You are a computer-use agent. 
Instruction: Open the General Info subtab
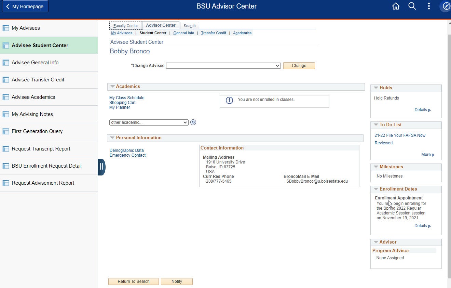(x=183, y=33)
